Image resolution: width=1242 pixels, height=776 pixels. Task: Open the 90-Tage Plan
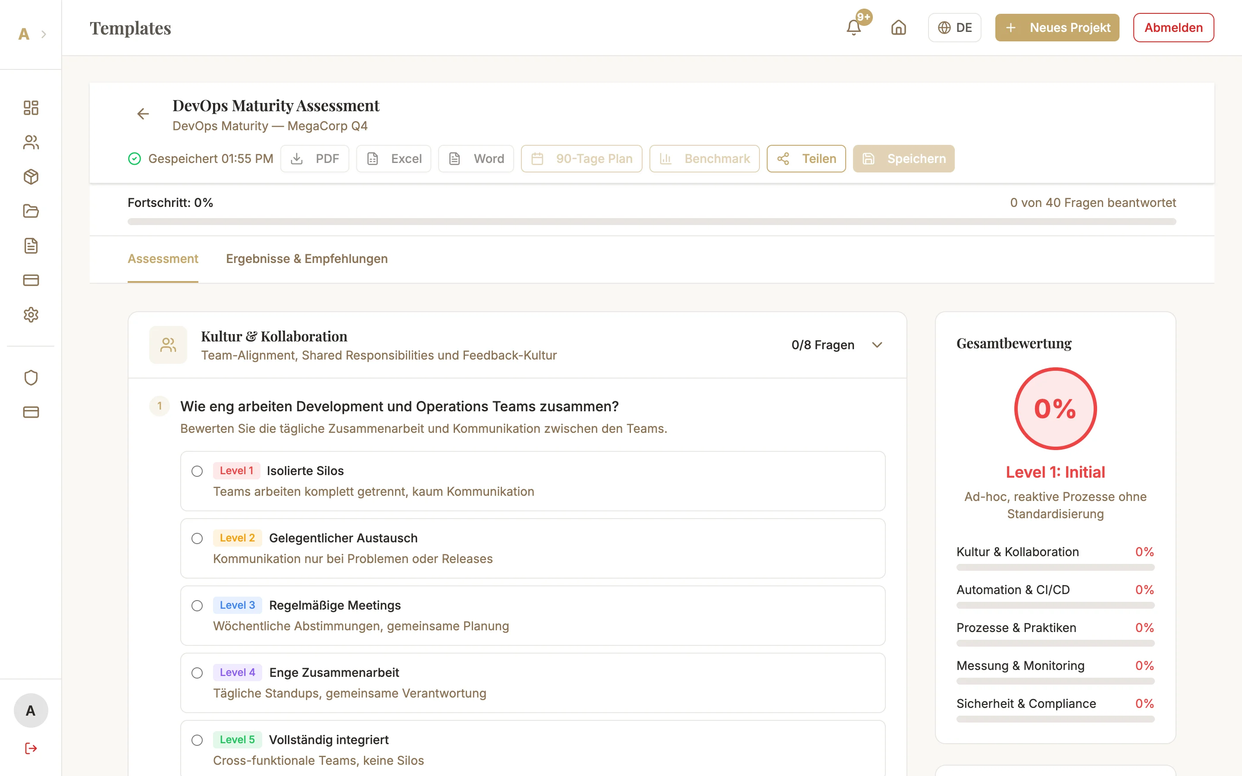[x=581, y=159]
